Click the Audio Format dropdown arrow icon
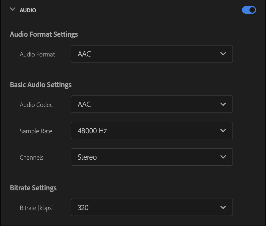This screenshot has width=266, height=226. pos(223,54)
